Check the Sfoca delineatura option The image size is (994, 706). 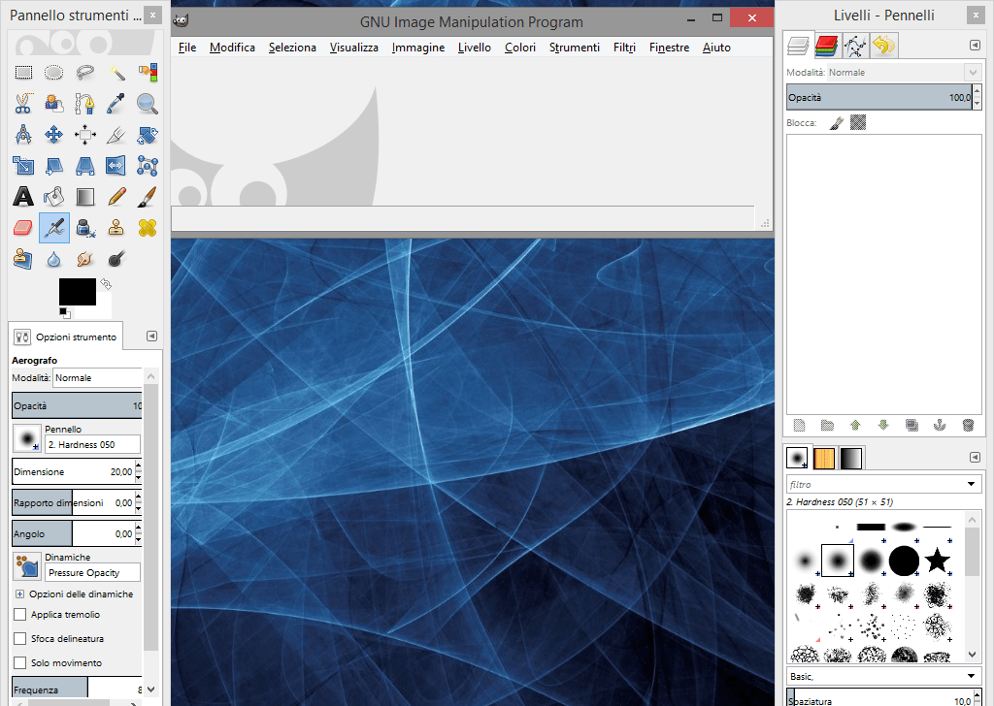pos(20,639)
